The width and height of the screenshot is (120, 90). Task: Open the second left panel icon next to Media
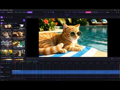tap(4, 17)
